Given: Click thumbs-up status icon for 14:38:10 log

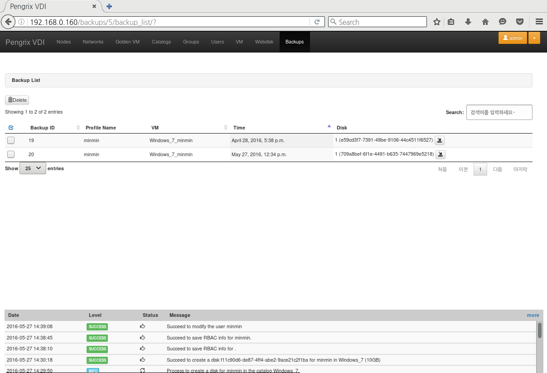Looking at the screenshot, I should click(142, 349).
